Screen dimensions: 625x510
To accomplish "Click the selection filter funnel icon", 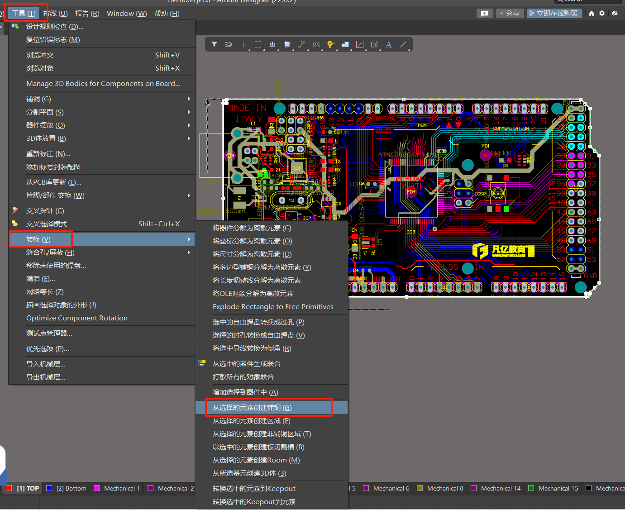I will pos(215,44).
